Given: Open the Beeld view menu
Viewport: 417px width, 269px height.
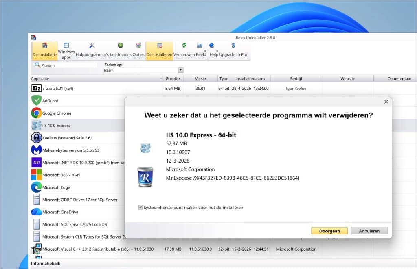Looking at the screenshot, I should 201,51.
